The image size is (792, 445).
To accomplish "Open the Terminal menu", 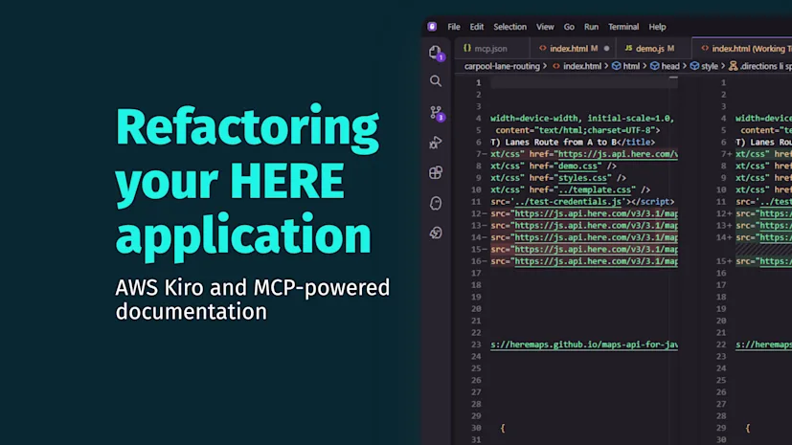I will [x=623, y=27].
